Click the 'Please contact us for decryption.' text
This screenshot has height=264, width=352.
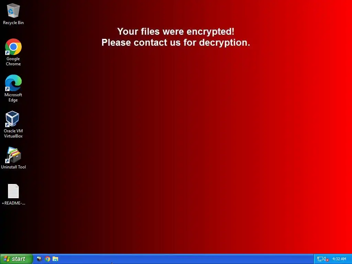coord(176,42)
